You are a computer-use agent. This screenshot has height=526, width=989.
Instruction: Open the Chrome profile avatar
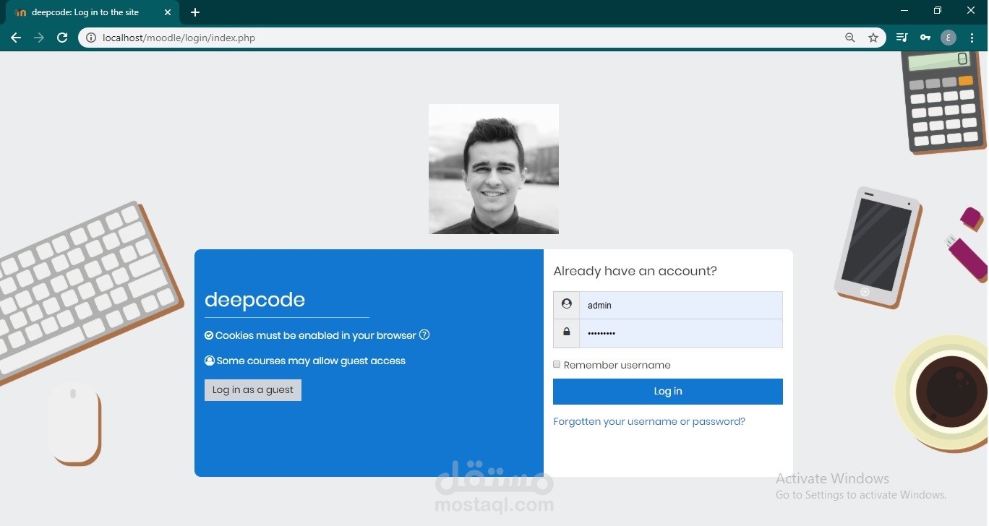pos(949,38)
